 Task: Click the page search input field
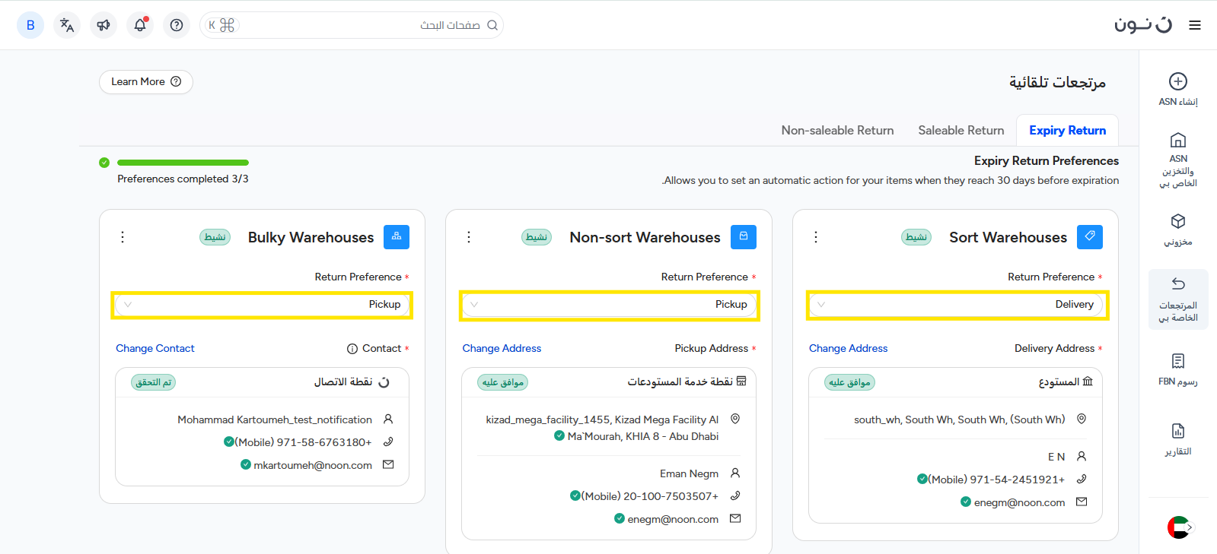coord(358,25)
